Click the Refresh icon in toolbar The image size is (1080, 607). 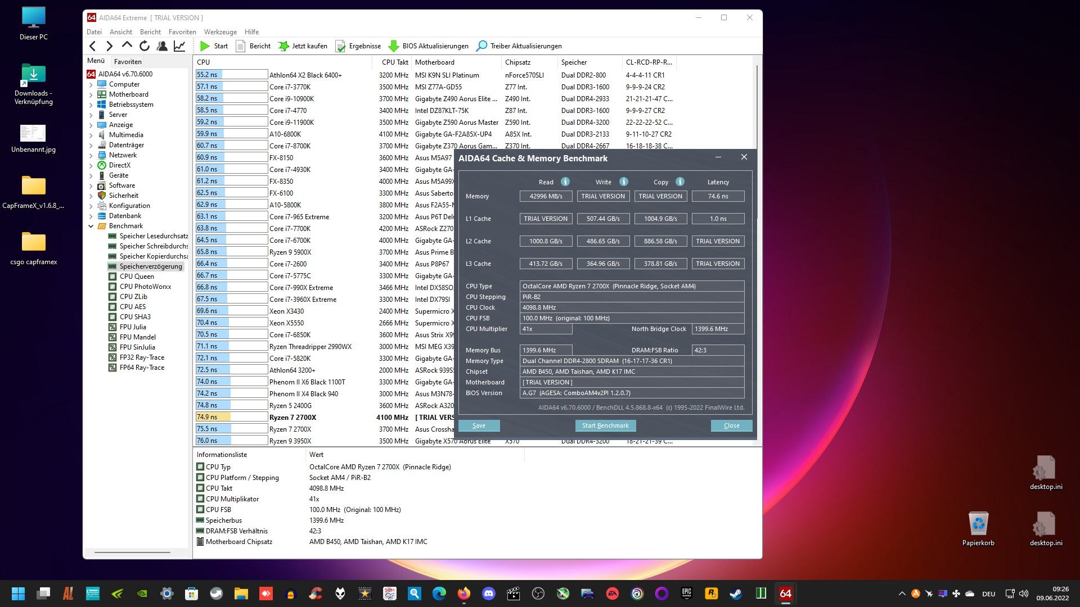[x=145, y=46]
